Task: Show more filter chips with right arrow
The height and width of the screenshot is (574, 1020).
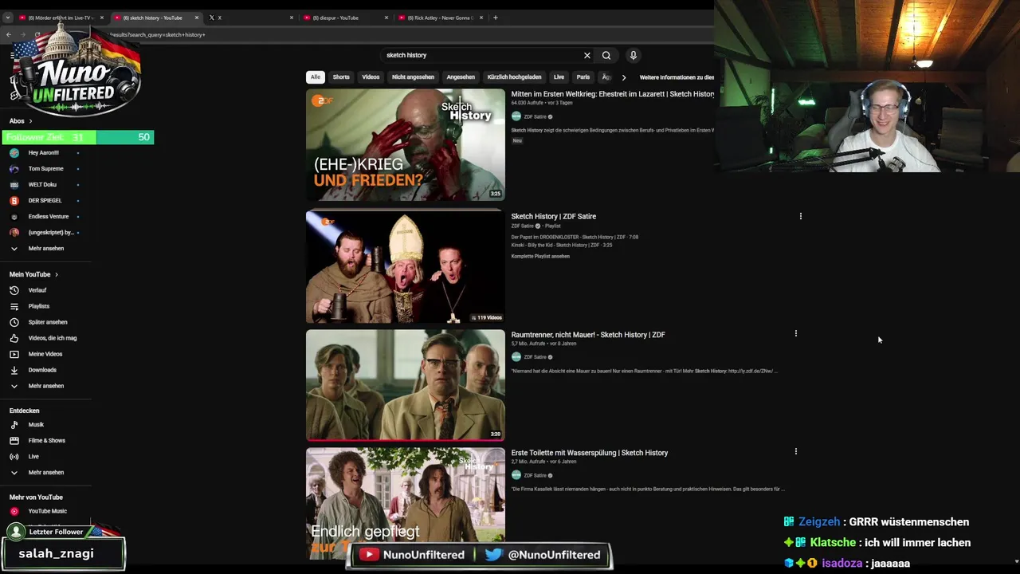Action: click(x=624, y=77)
